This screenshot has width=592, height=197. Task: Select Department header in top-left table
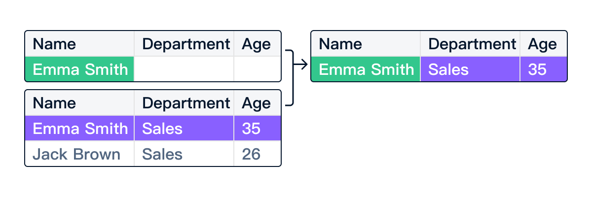[x=184, y=44]
